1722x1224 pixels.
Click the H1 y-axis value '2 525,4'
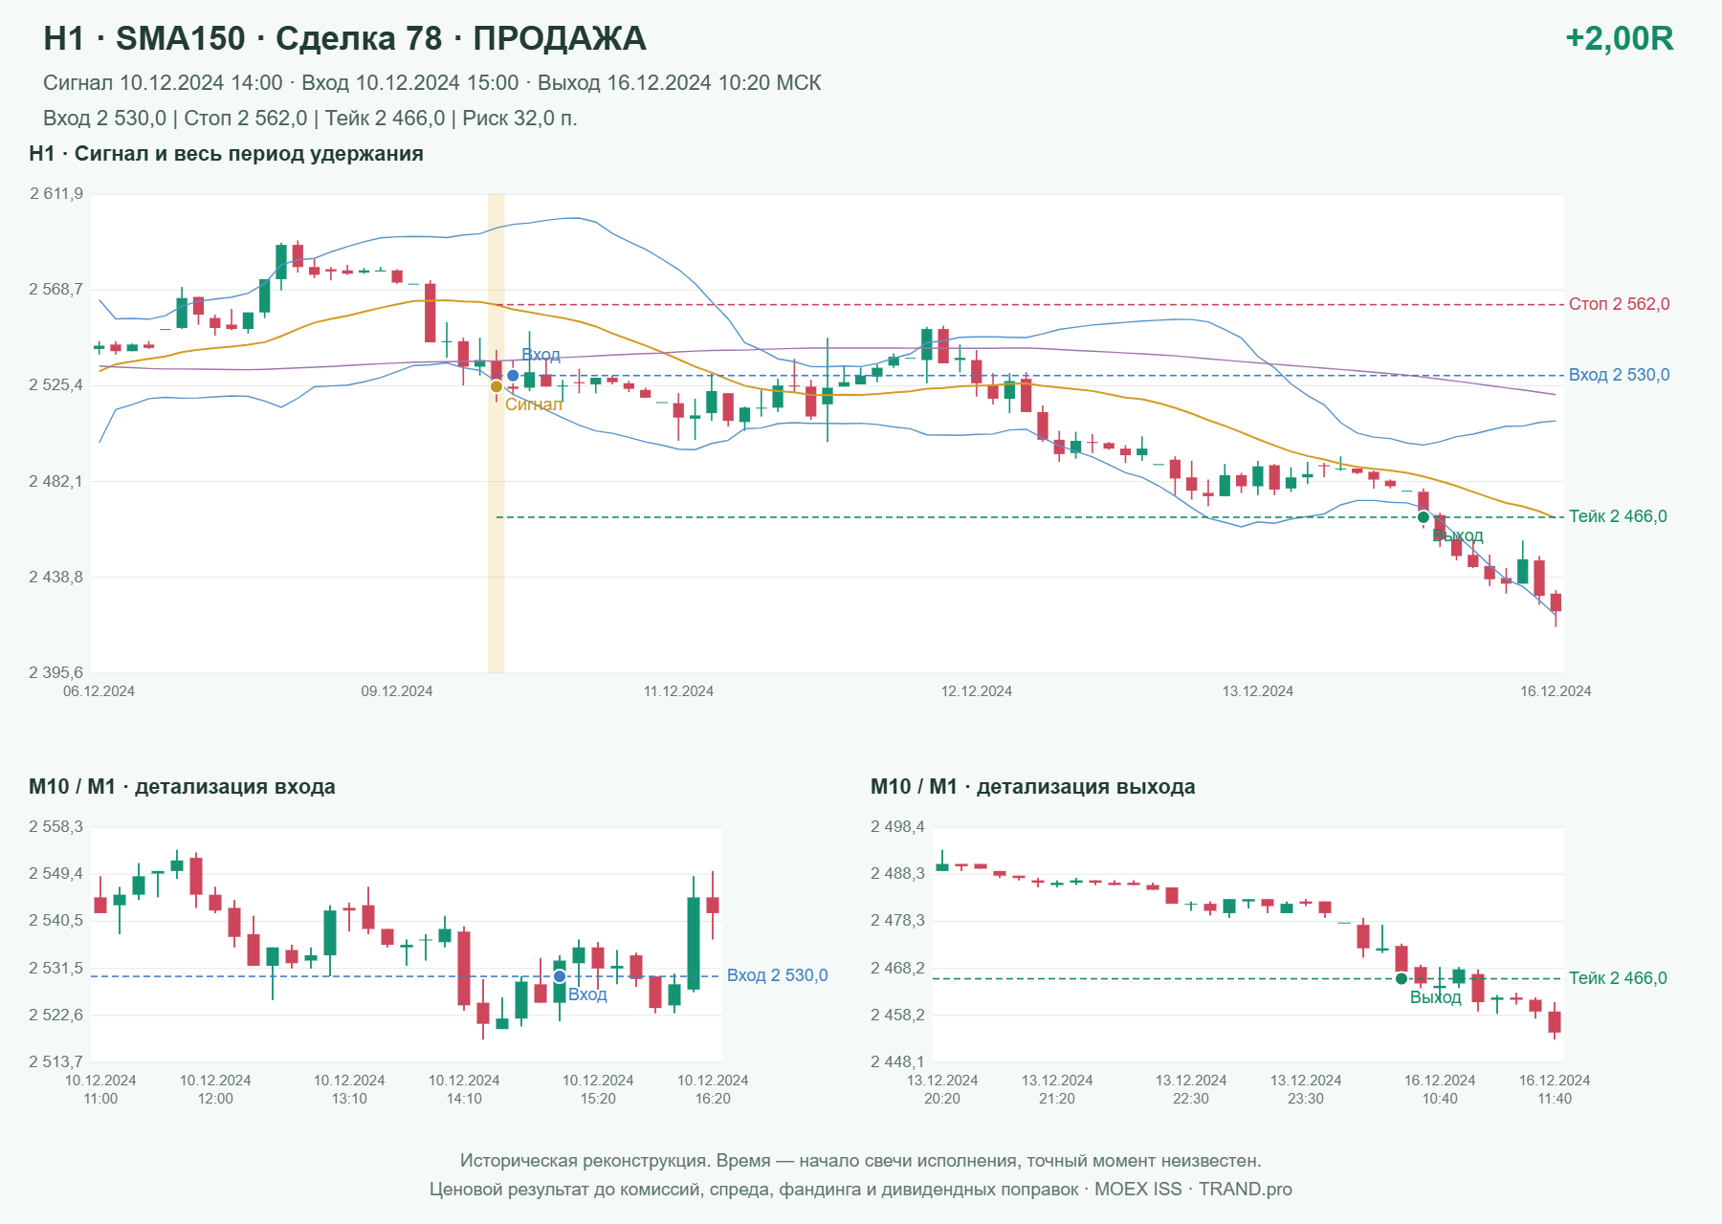tap(56, 385)
